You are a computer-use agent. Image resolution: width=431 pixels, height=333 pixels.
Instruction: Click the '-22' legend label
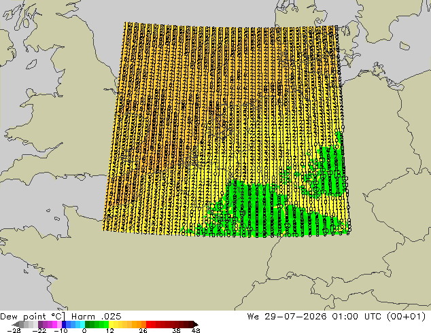tap(39, 330)
